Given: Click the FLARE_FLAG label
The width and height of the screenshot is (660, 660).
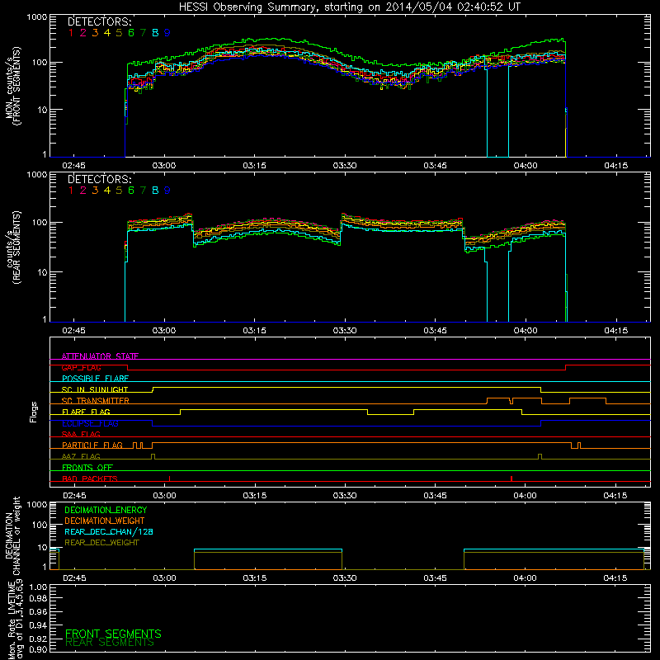Looking at the screenshot, I should (86, 412).
